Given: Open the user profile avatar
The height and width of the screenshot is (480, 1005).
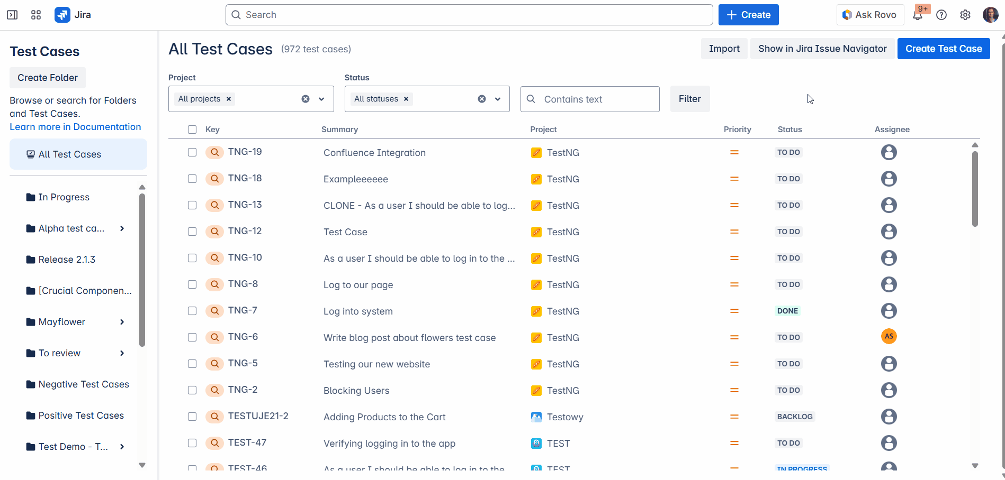Looking at the screenshot, I should tap(990, 15).
